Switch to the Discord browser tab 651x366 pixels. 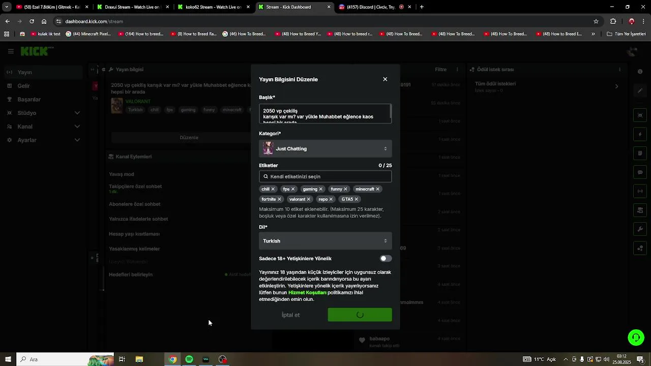pos(374,7)
